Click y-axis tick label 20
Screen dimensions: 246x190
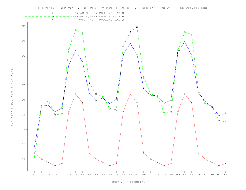[x=24, y=100]
